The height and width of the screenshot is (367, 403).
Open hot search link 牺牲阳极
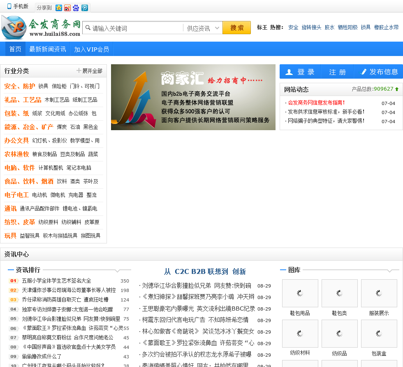[x=347, y=27]
